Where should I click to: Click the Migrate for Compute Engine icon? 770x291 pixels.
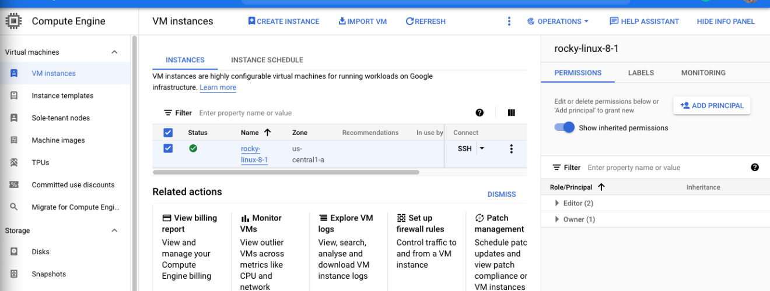click(x=14, y=207)
